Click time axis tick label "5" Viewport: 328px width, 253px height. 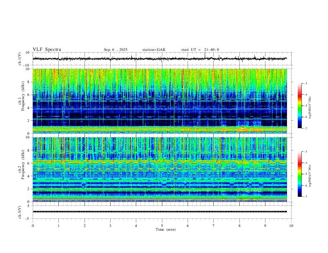(162, 226)
